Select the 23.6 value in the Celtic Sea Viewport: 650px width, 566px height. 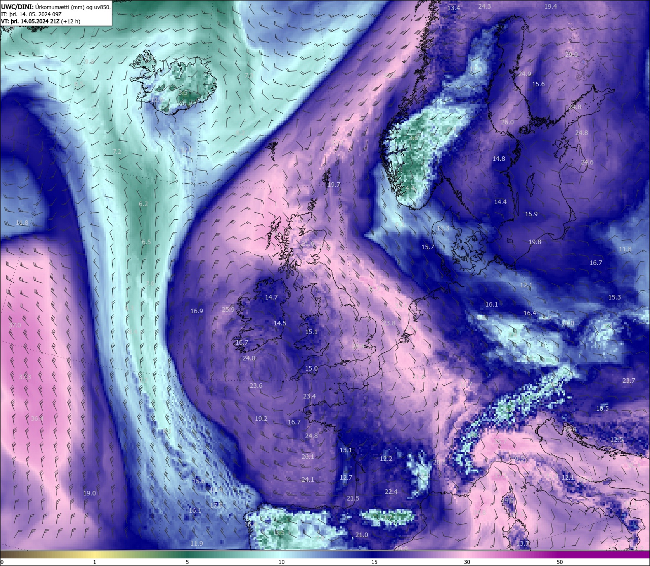[x=256, y=385]
